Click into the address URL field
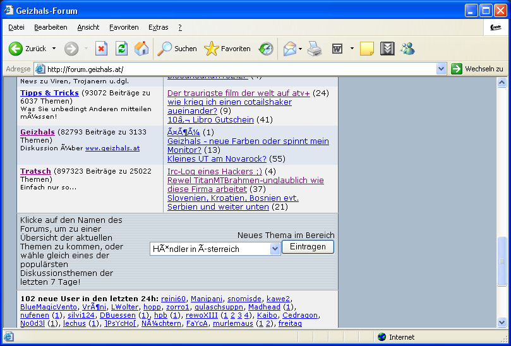511x346 pixels. [x=241, y=69]
